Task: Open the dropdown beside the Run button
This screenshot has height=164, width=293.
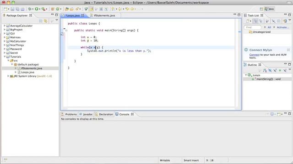Action: (40, 9)
